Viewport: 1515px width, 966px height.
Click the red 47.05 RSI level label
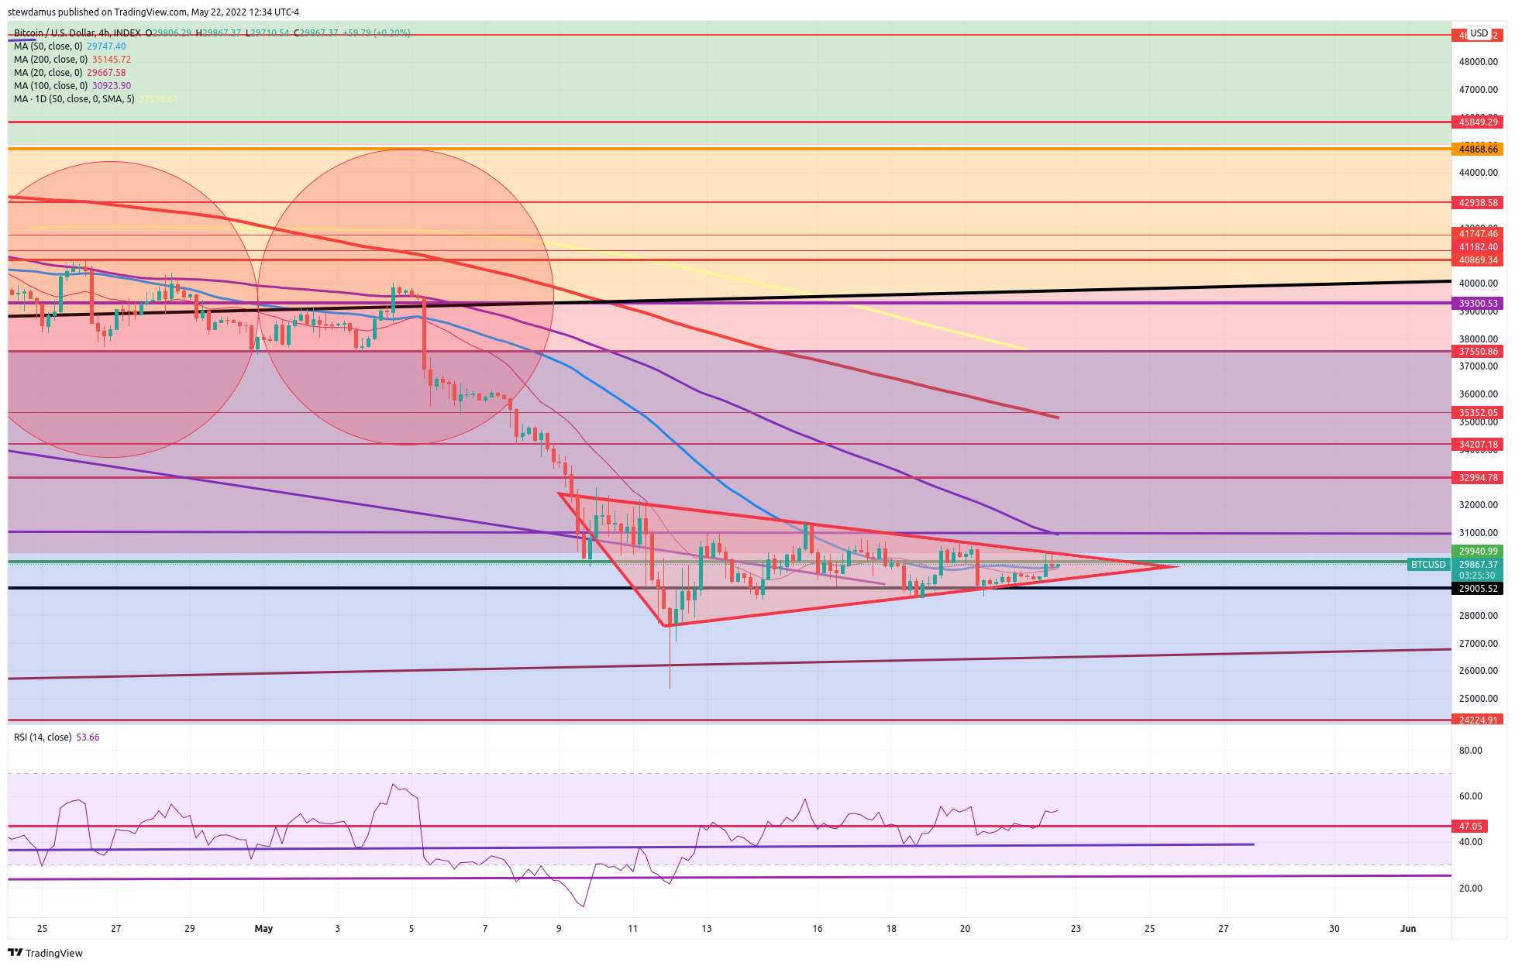pos(1469,827)
